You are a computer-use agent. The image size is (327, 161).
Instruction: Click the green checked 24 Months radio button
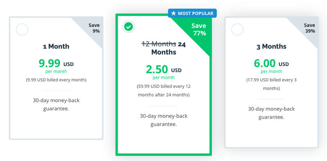click(128, 27)
